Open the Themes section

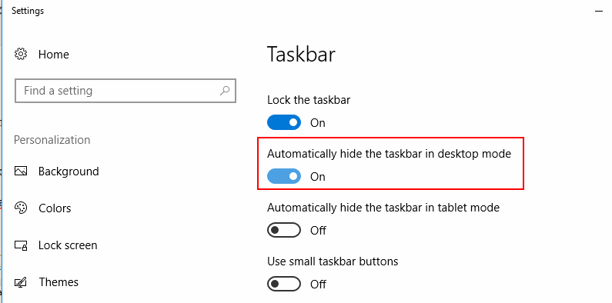tap(59, 282)
